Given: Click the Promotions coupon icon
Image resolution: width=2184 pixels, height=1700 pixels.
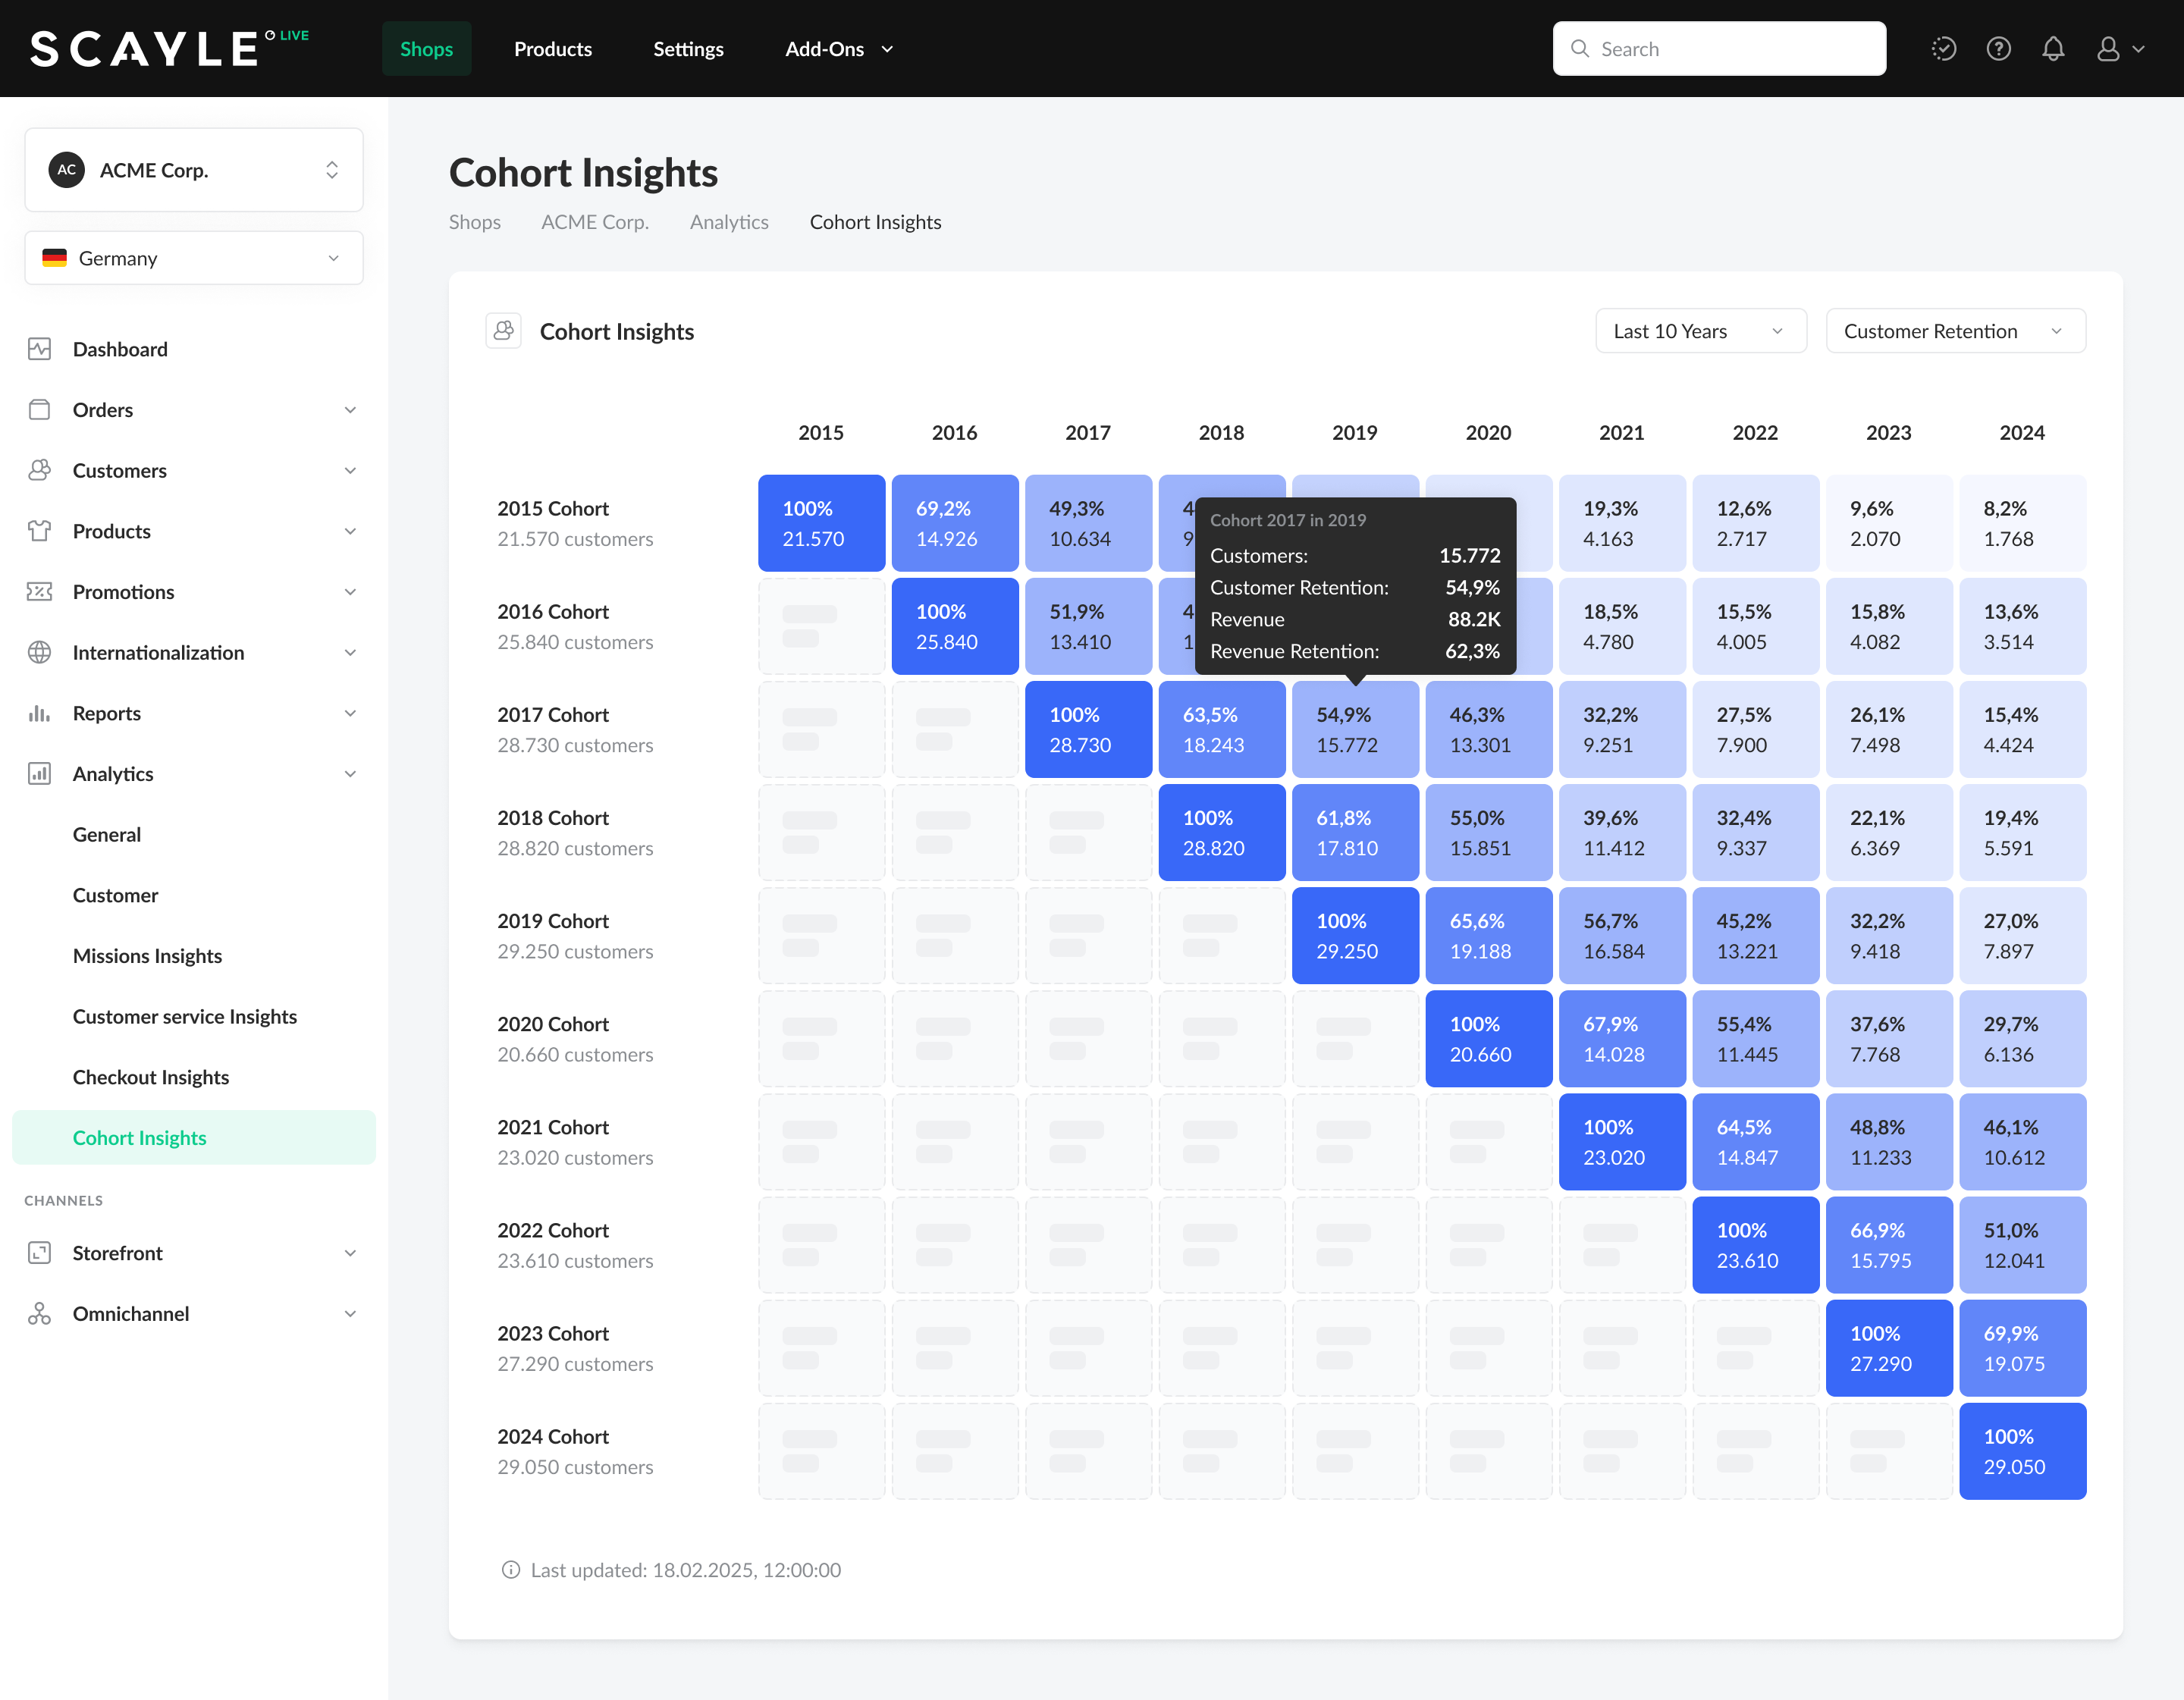Looking at the screenshot, I should 39,592.
